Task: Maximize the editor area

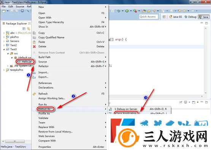Action: 206,23
